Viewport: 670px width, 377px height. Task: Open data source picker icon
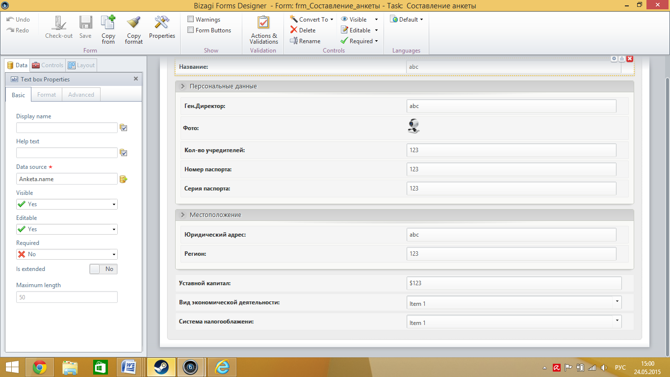(x=124, y=179)
